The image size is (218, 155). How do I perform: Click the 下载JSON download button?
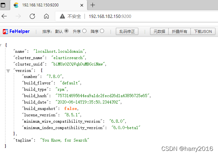203,31
